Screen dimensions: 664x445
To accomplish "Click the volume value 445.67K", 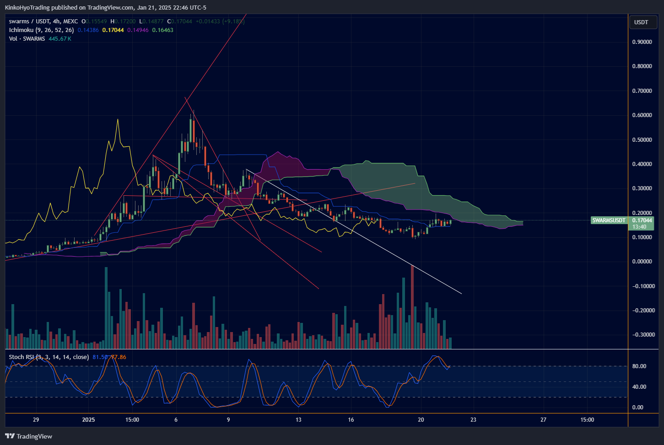I will point(60,39).
